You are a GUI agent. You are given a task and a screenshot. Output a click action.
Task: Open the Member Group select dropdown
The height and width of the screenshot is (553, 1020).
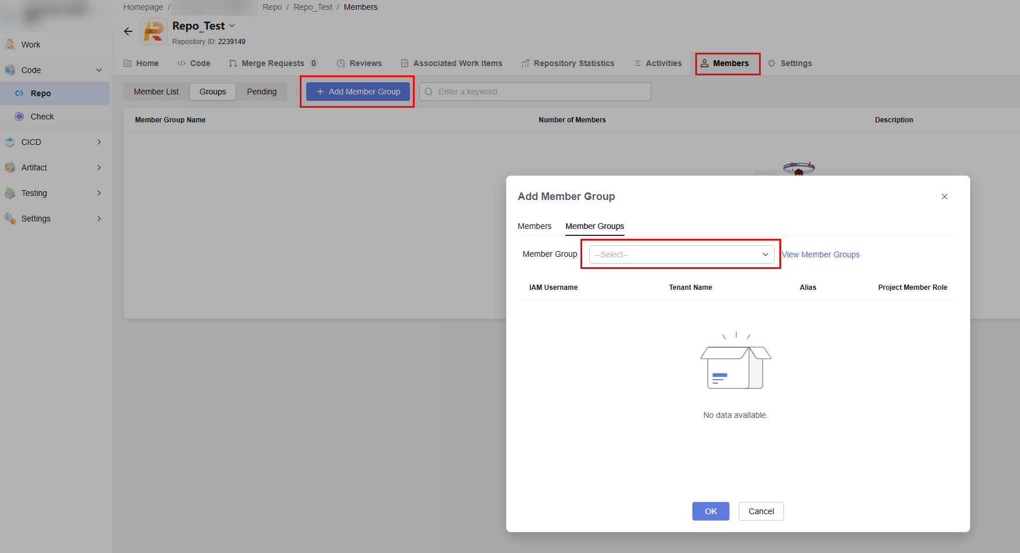pyautogui.click(x=681, y=254)
